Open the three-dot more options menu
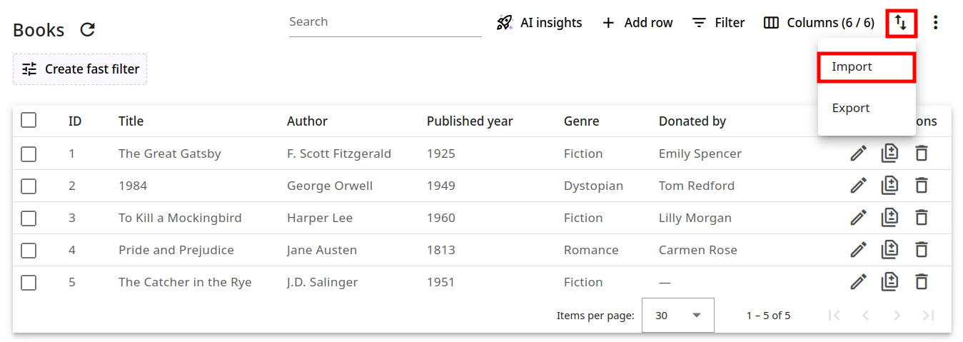Image resolution: width=963 pixels, height=342 pixels. (935, 23)
